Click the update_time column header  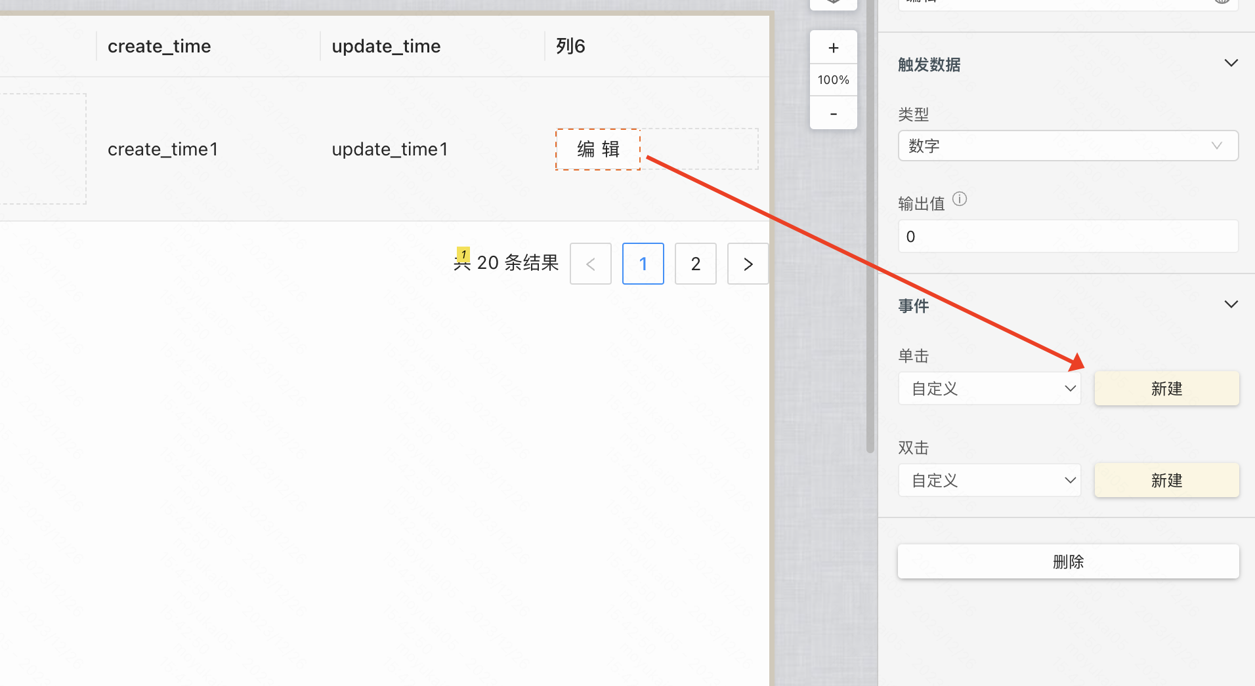386,46
